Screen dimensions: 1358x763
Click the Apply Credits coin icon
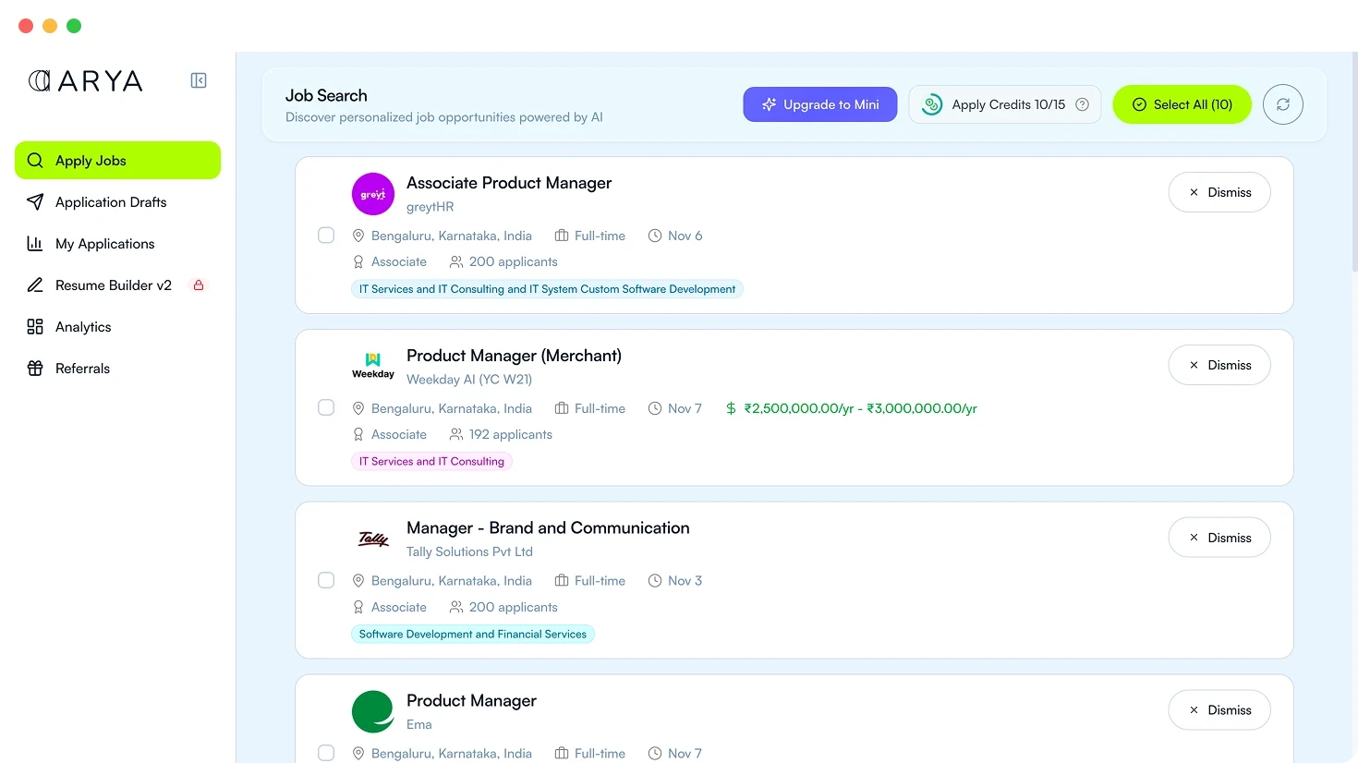932,104
